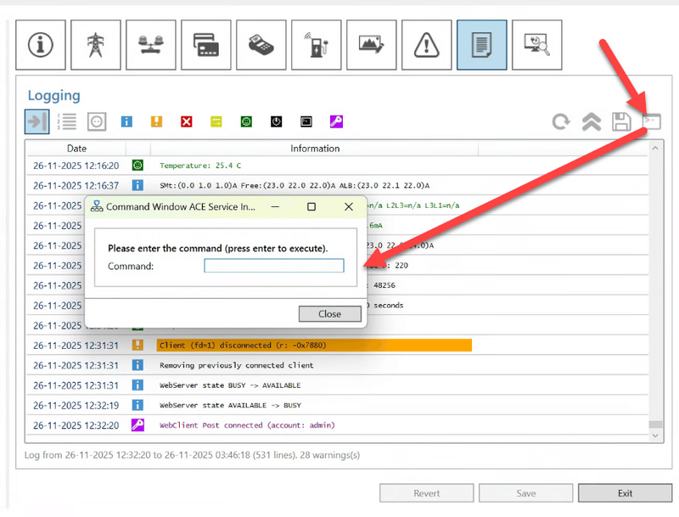Select the Temperature: 25.4 C log row
Screen dimensions: 679x517
pyautogui.click(x=337, y=166)
